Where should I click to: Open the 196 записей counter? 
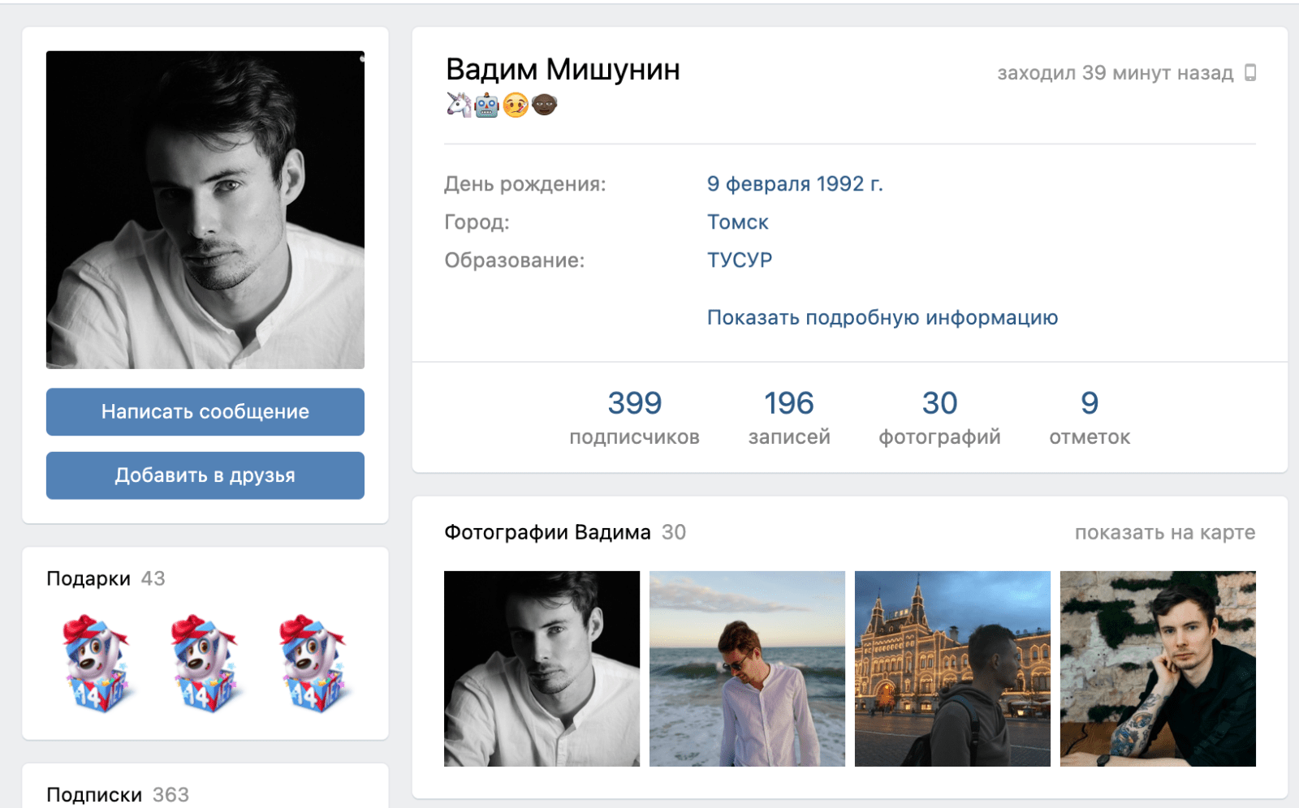(x=788, y=417)
